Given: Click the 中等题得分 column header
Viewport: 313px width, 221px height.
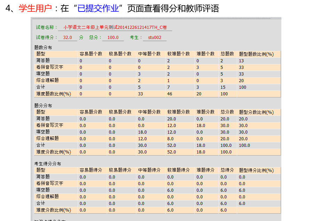Looking at the screenshot, I should tap(149, 170).
